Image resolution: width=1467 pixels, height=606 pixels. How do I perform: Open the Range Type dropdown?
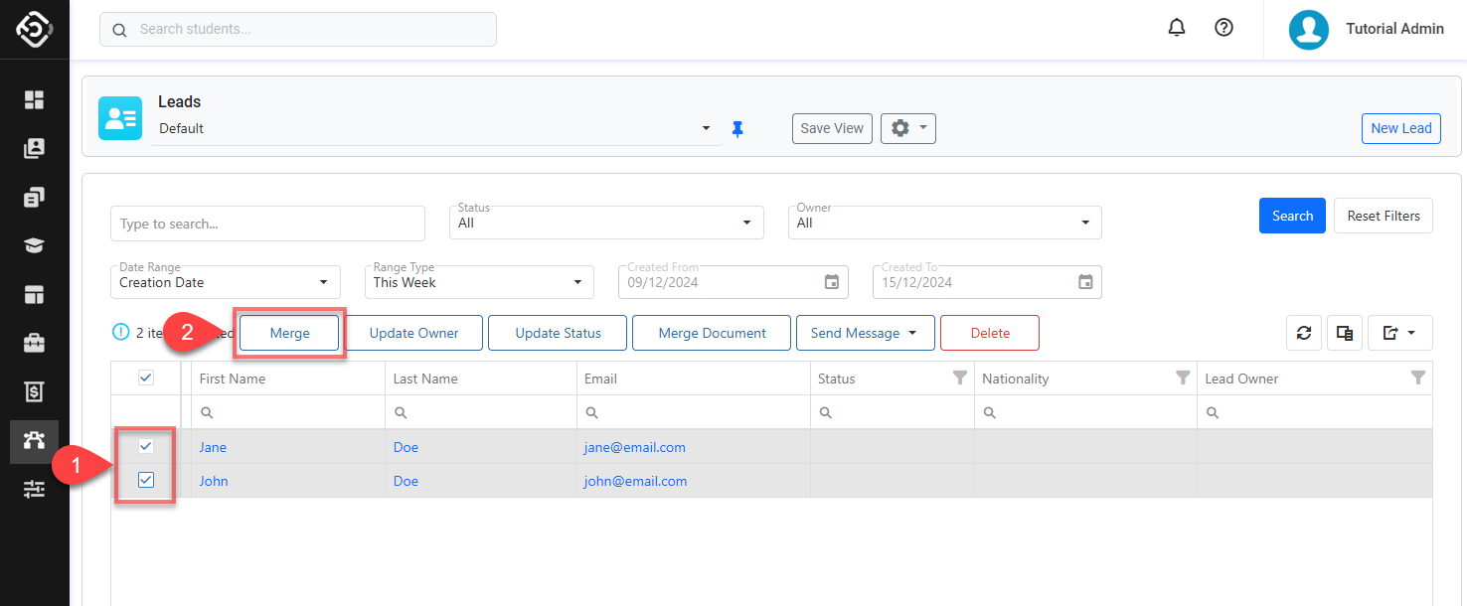[479, 282]
